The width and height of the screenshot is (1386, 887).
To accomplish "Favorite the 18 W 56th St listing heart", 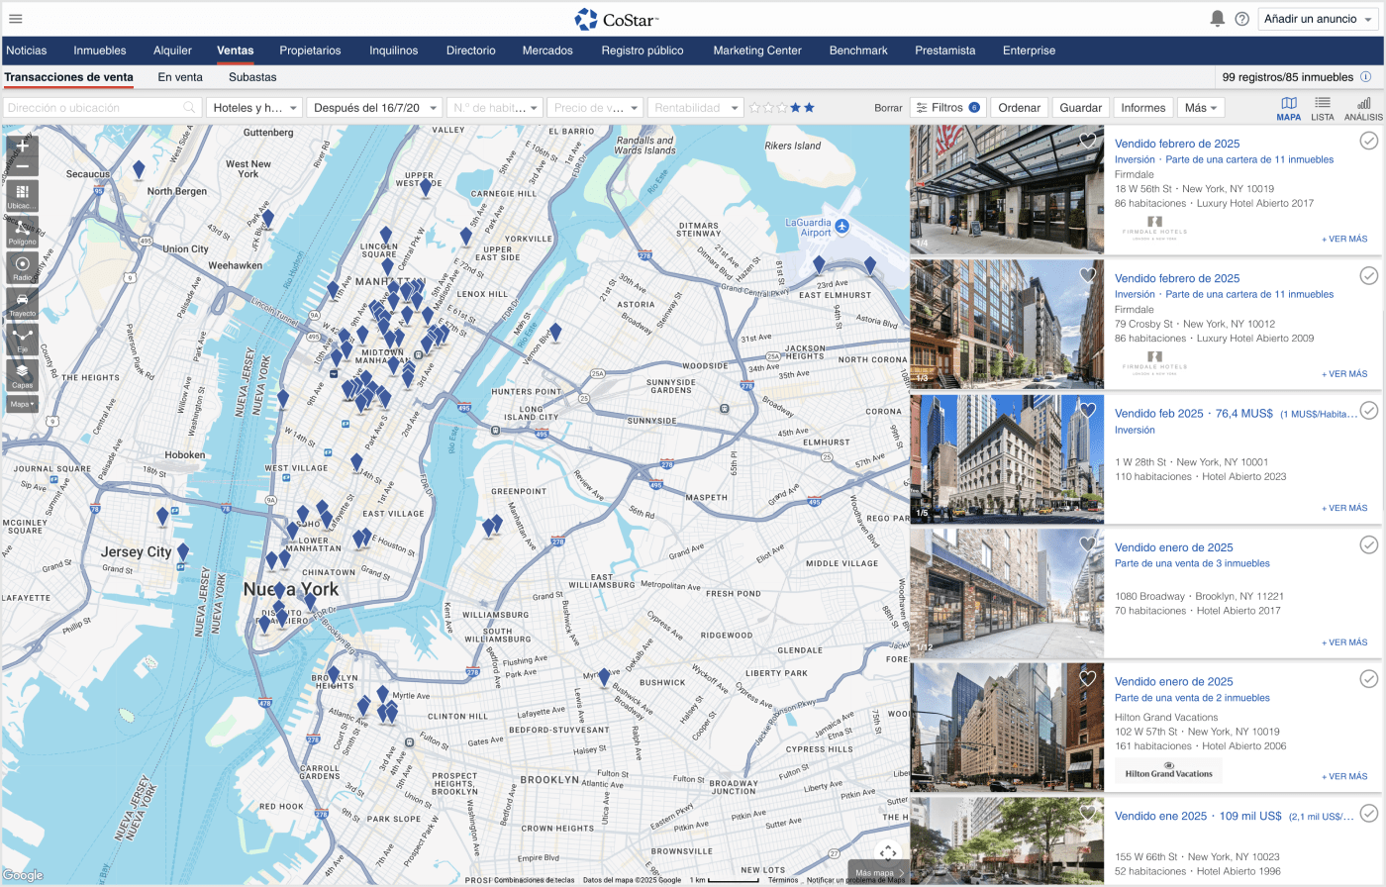I will click(1087, 142).
